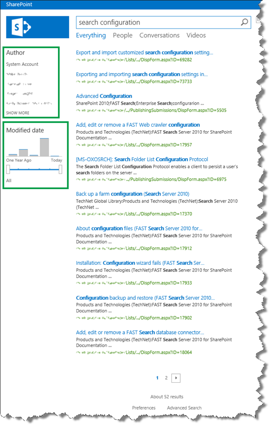The height and width of the screenshot is (425, 270).
Task: Go to next results page arrow
Action: (x=176, y=378)
